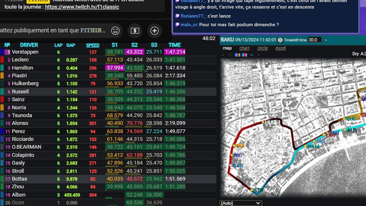Select driver Ocon in timing table
The image size is (366, 206).
[x=18, y=203]
